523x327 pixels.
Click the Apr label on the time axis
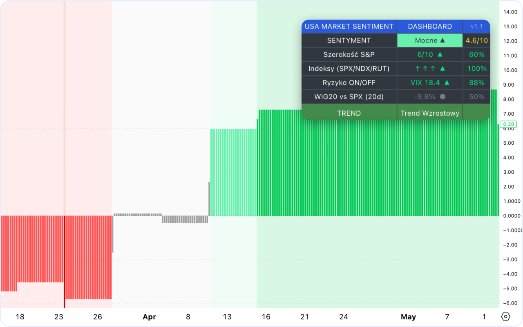tap(150, 317)
